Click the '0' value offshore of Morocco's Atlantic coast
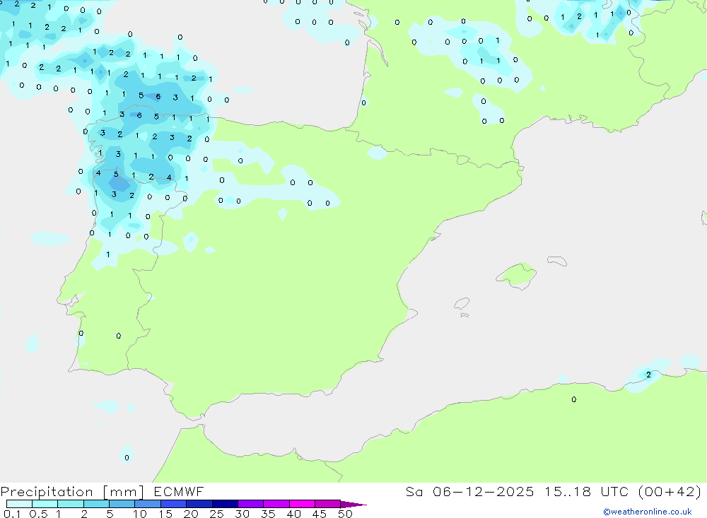 [x=127, y=458]
